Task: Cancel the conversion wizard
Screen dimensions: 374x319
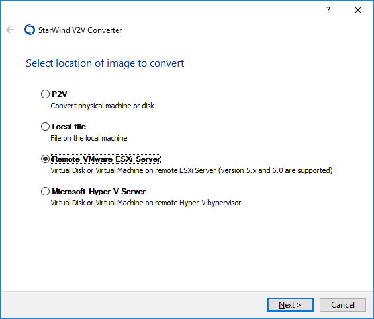Action: [343, 304]
